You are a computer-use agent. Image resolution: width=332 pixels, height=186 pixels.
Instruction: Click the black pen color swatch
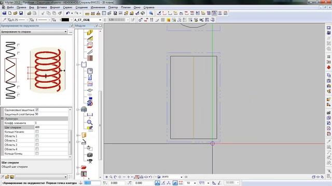[x=65, y=20]
